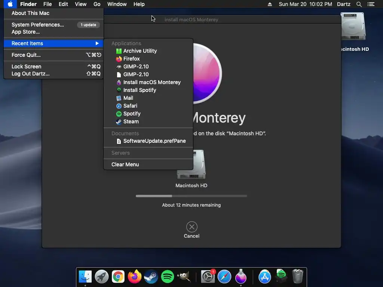
Task: Open Safari from recent applications
Action: [x=148, y=106]
